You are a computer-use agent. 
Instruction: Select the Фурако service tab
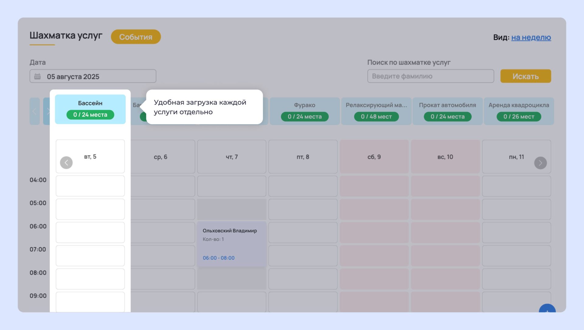coord(304,105)
